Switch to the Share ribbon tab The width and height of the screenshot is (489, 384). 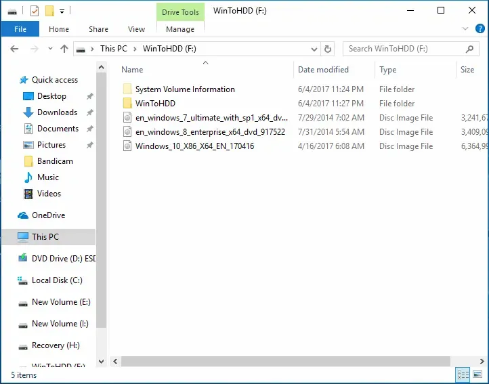[x=98, y=29]
